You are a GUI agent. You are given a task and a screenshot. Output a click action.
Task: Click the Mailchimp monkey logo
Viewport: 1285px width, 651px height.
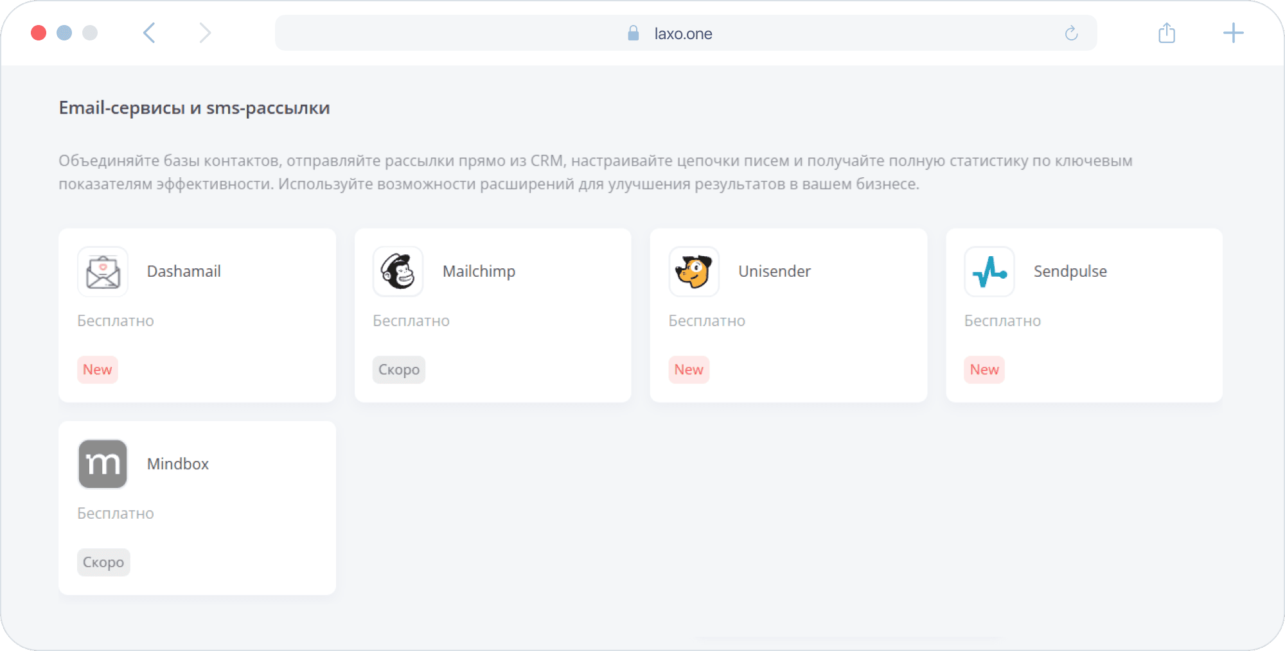pyautogui.click(x=398, y=272)
